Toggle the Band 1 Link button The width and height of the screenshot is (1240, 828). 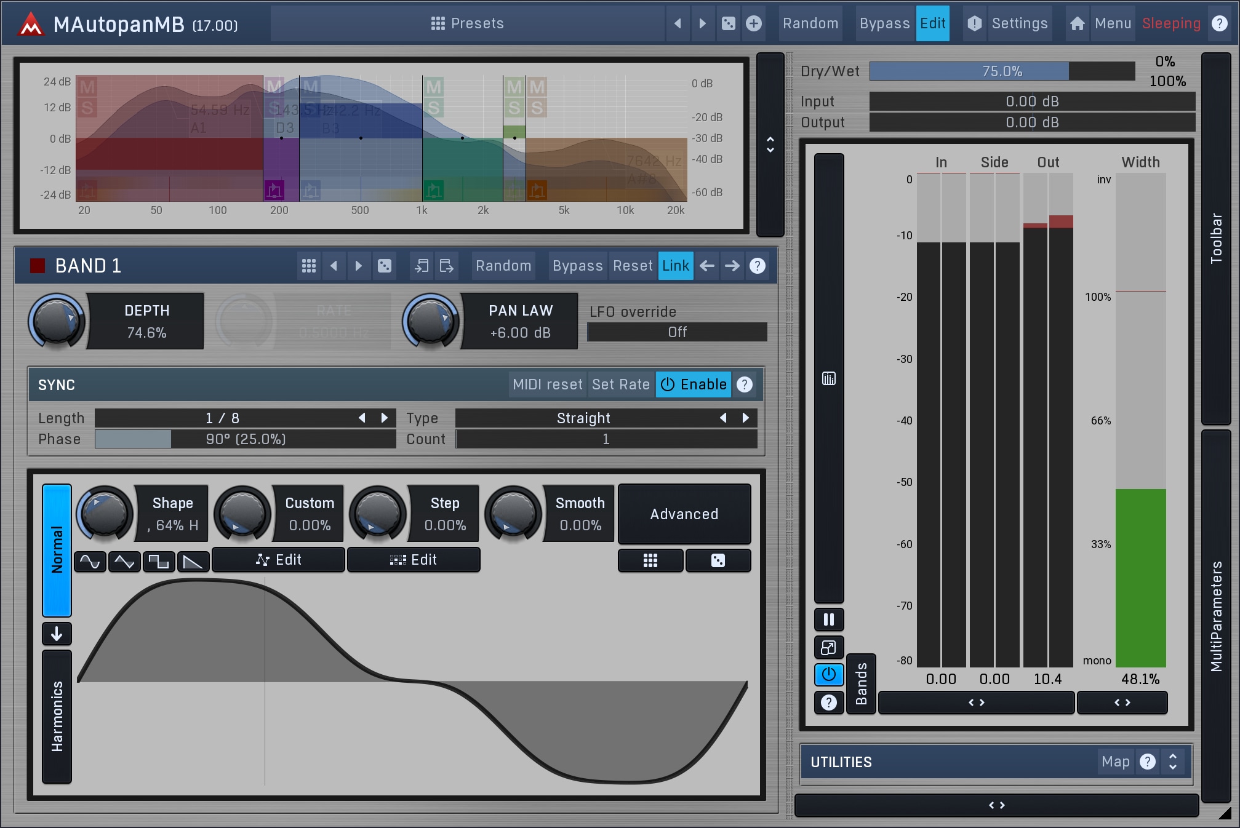[675, 266]
